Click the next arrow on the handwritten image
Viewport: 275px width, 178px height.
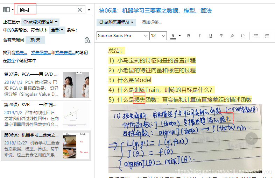tap(252, 139)
